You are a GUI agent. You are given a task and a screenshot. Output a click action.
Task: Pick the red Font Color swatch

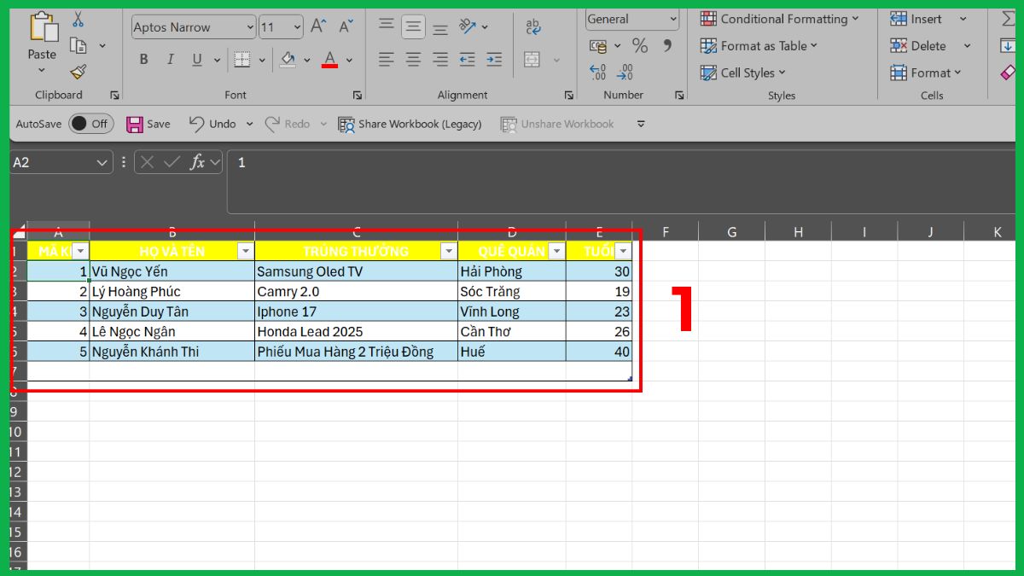[x=328, y=59]
